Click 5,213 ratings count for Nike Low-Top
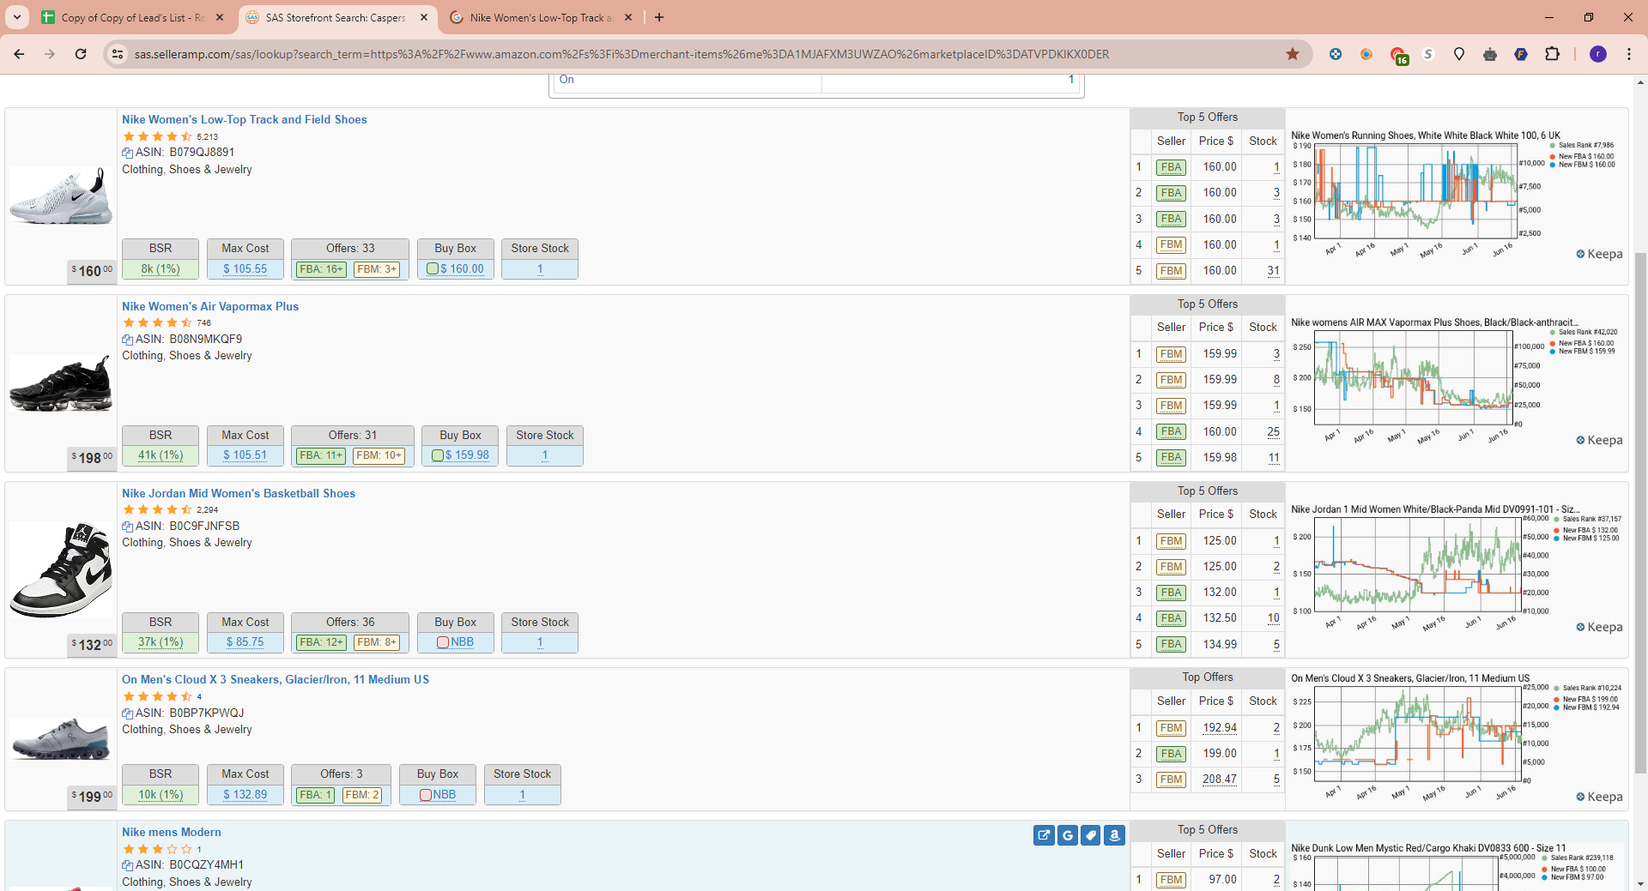Screen dimensions: 1648x891 click(x=207, y=137)
